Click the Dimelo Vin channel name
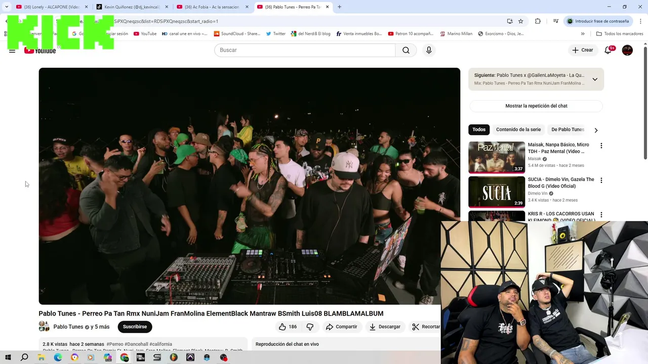The height and width of the screenshot is (364, 648). (x=538, y=194)
